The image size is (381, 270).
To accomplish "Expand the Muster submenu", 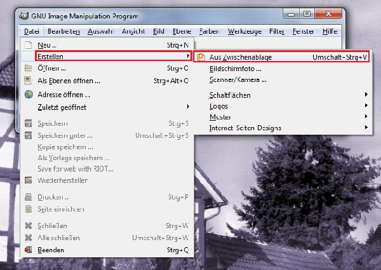I will point(283,117).
